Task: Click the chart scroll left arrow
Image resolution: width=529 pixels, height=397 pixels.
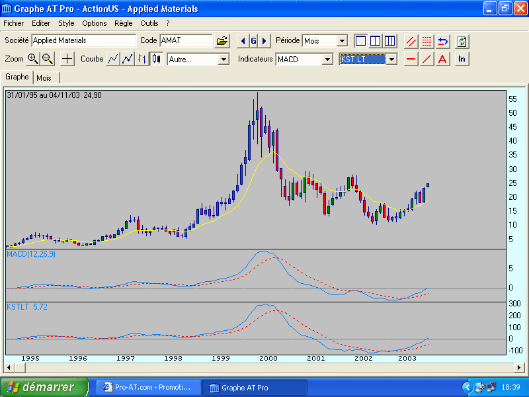Action: (x=9, y=367)
